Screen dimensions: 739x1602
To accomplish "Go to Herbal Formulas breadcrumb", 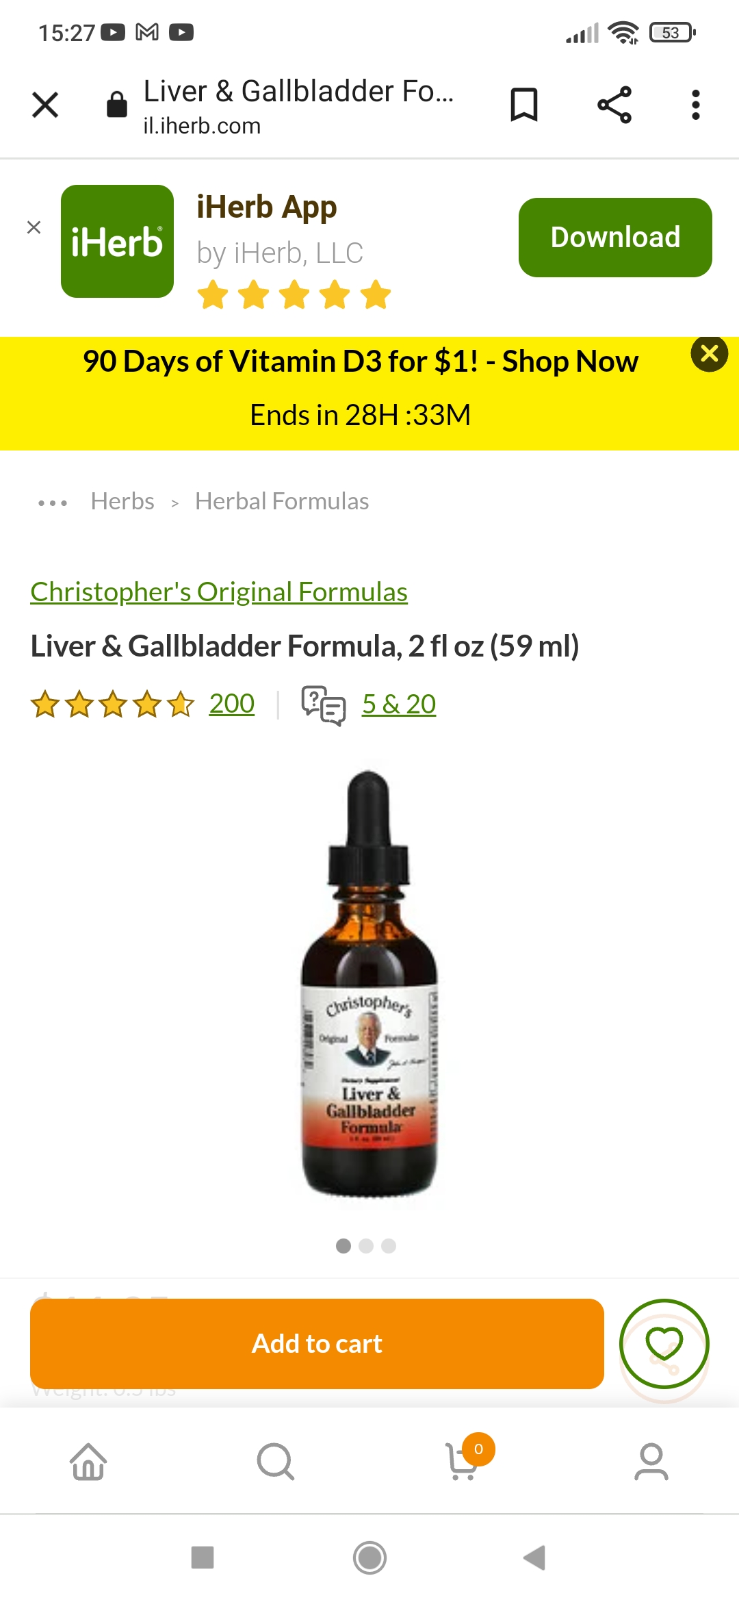I will (282, 501).
